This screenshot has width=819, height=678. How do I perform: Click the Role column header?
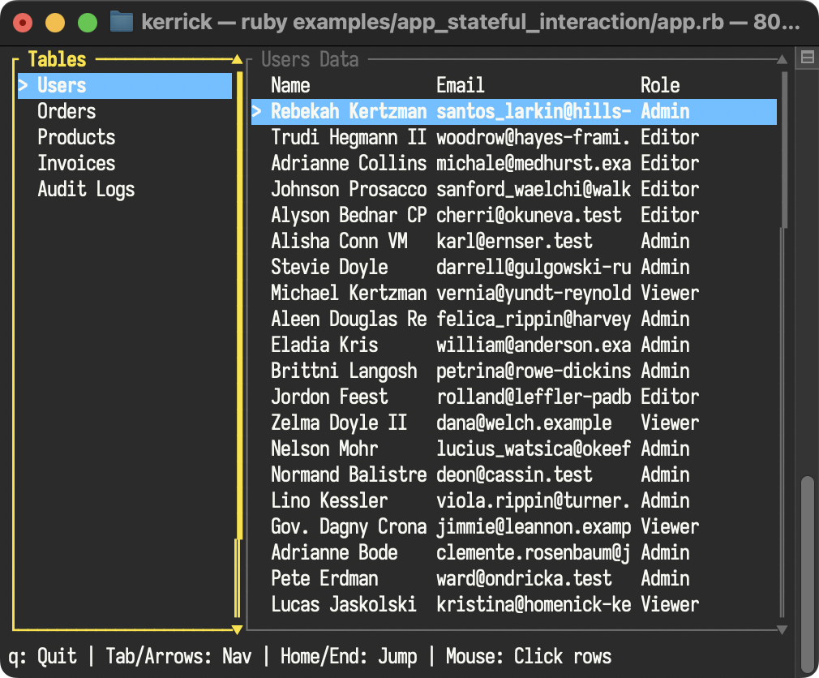coord(660,86)
